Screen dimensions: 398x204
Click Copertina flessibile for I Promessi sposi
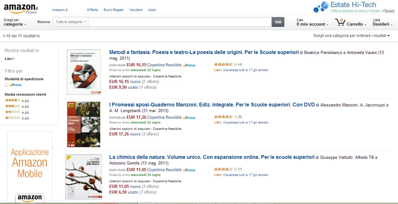pos(164,117)
